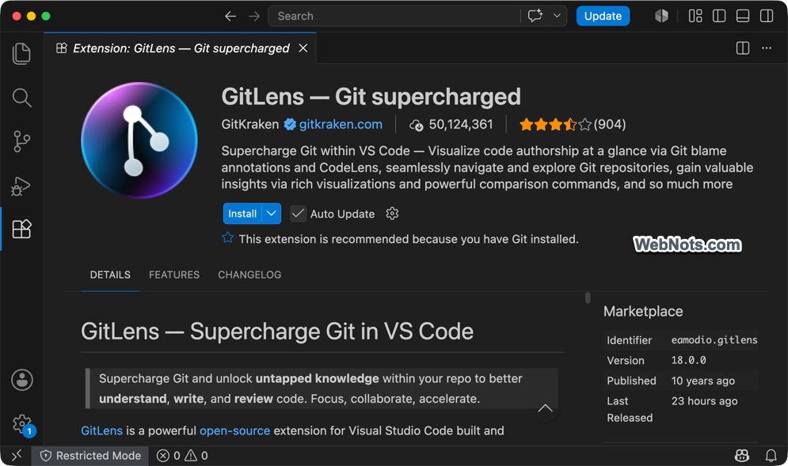Install the GitLens extension

pos(242,214)
